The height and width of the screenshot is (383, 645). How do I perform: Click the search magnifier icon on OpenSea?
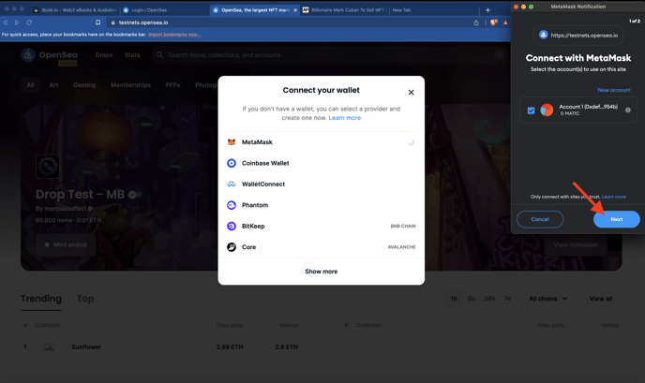(x=159, y=54)
